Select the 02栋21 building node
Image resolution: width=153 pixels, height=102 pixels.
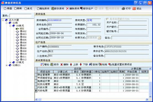17,65
